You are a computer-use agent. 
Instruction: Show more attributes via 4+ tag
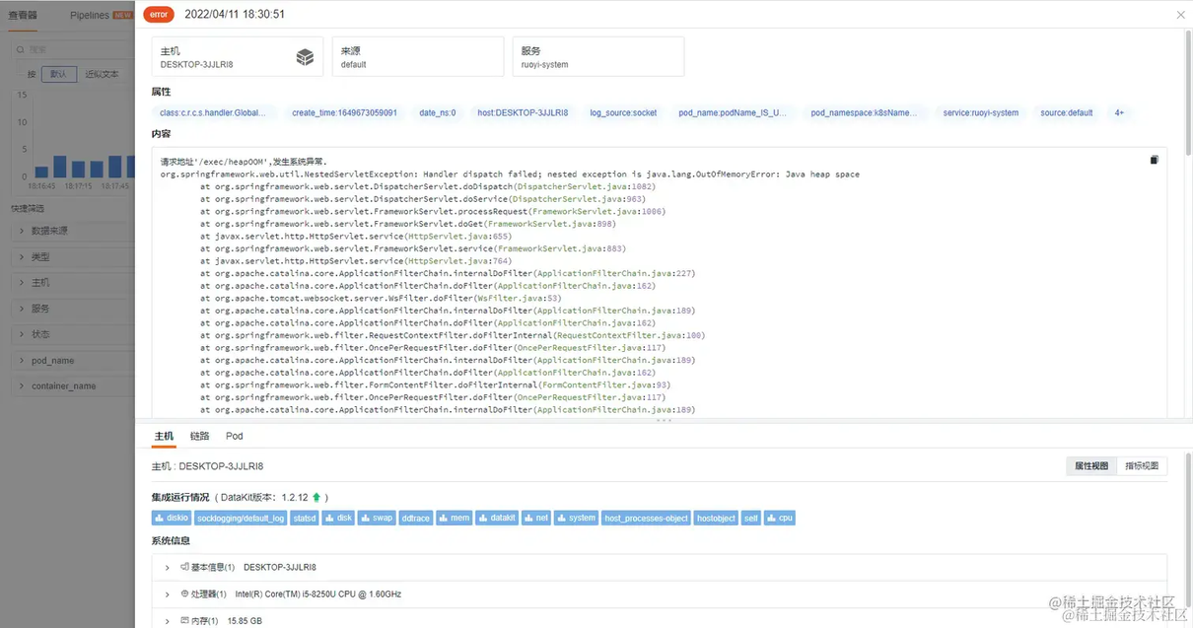coord(1119,113)
